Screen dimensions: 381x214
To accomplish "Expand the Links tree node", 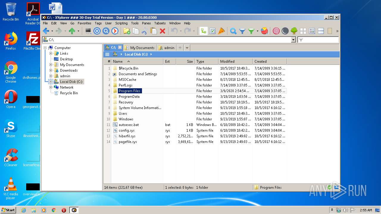I will point(51,53).
